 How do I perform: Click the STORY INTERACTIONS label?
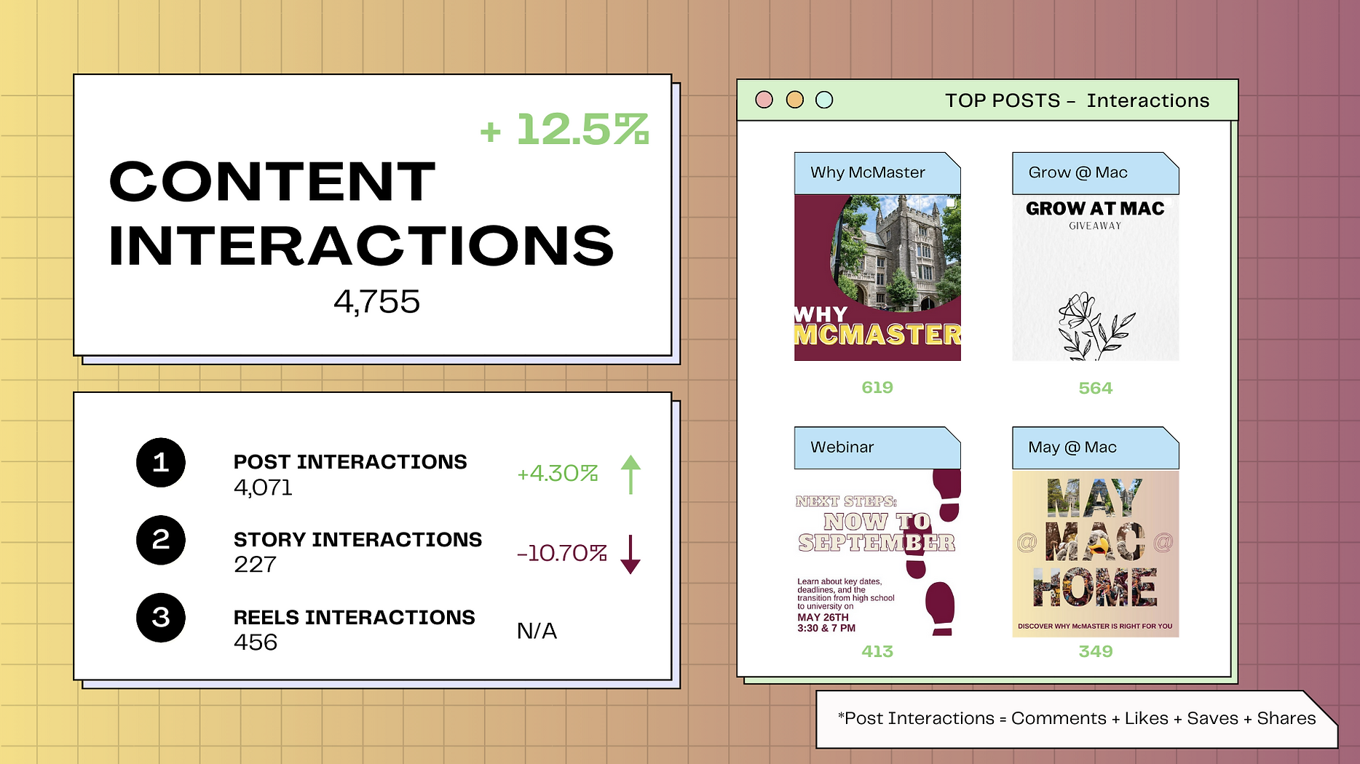pyautogui.click(x=357, y=539)
